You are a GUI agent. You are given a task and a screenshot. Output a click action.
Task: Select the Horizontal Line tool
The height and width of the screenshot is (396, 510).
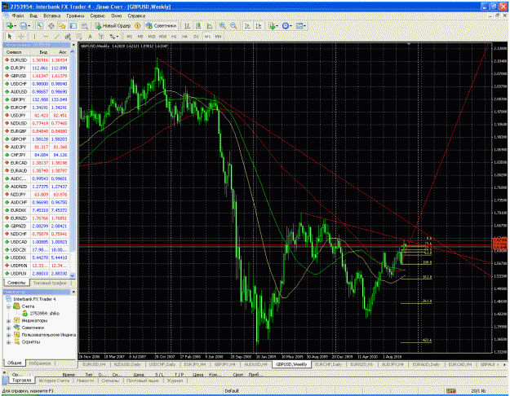46,37
